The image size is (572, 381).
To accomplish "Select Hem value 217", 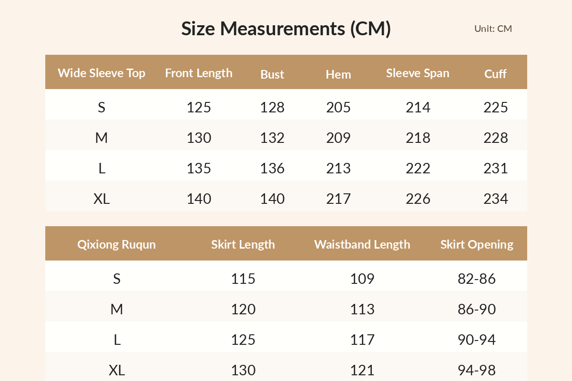I will [338, 199].
